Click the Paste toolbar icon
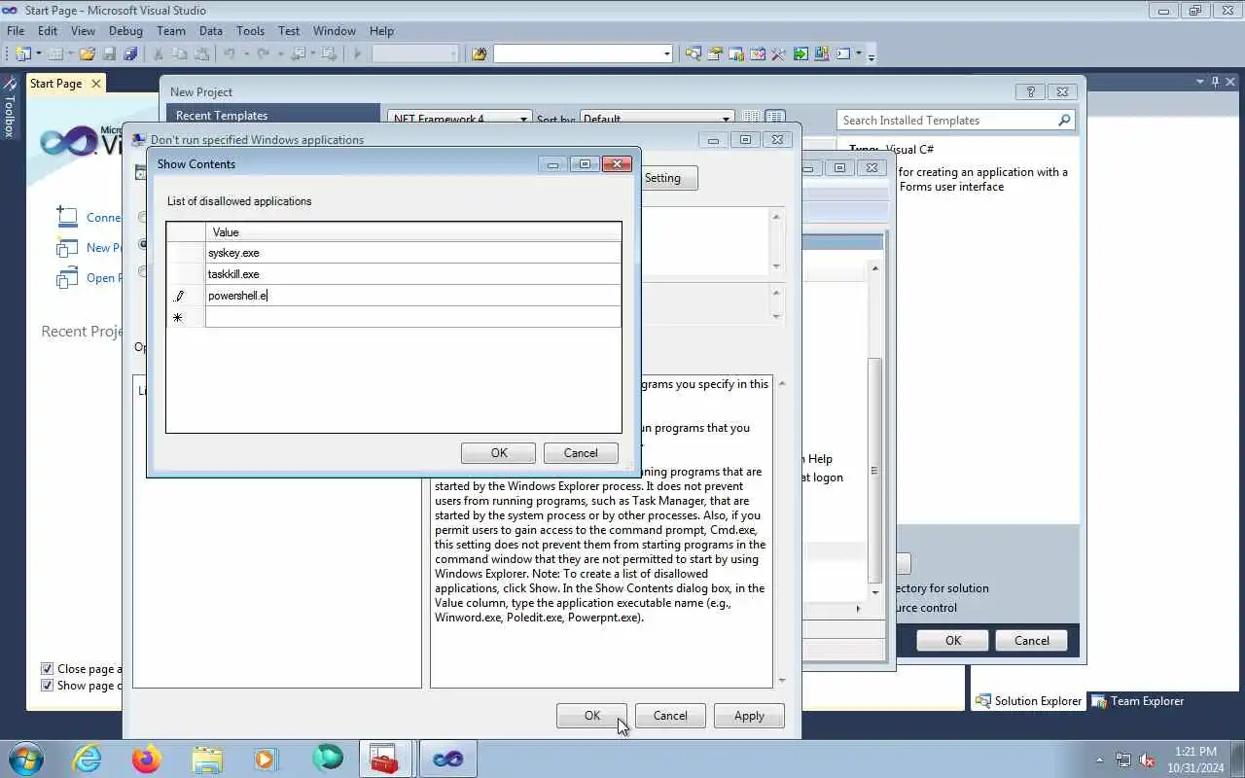This screenshot has height=778, width=1245. [x=200, y=53]
